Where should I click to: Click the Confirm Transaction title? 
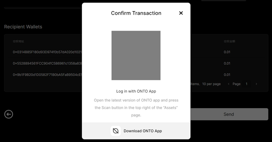136,13
